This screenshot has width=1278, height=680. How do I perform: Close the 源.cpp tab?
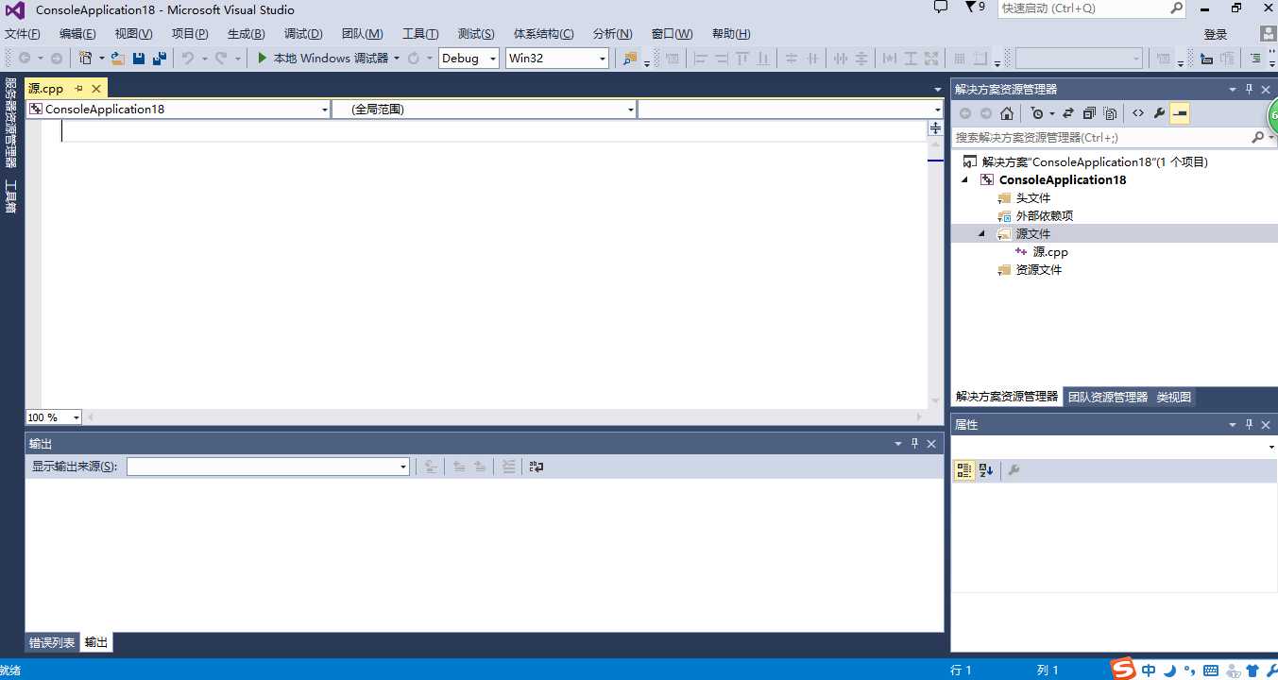[96, 89]
